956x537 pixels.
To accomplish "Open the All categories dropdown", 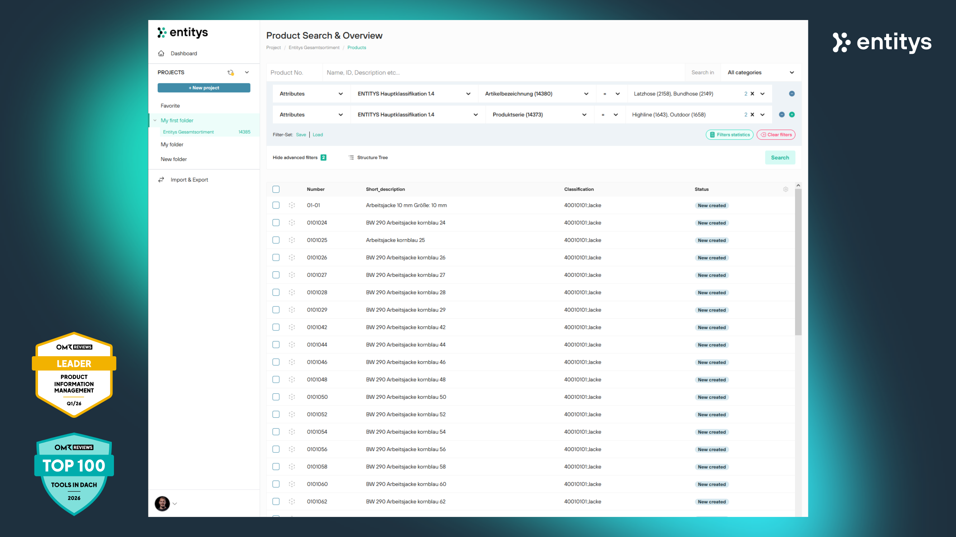I will pos(760,73).
